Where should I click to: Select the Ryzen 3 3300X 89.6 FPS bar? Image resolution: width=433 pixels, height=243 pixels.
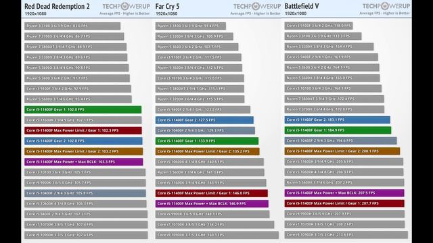(76, 57)
